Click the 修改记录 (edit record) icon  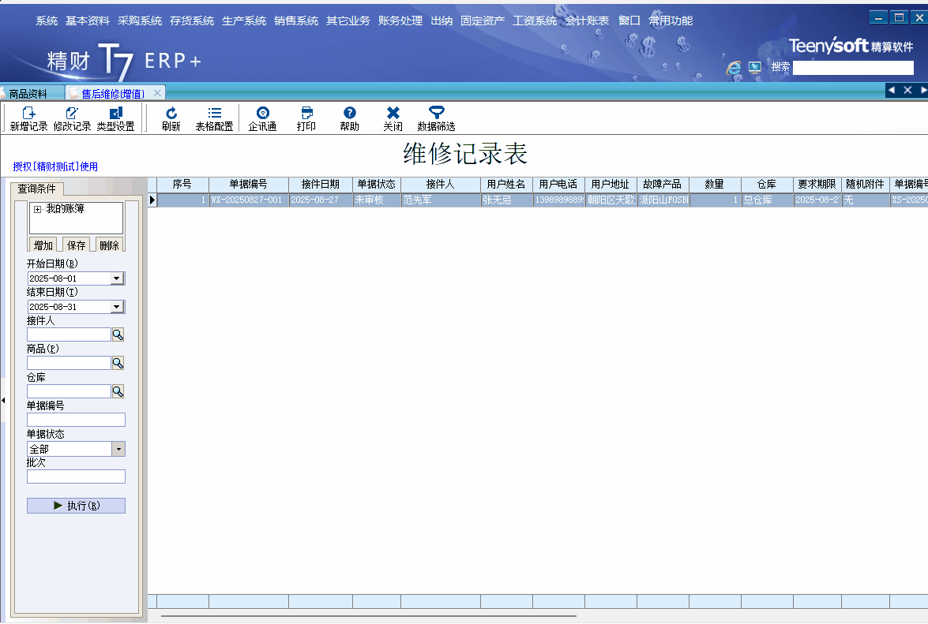point(72,114)
